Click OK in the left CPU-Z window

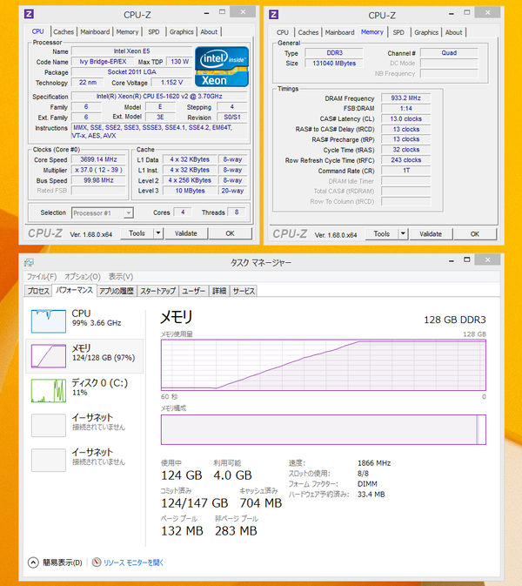230,233
